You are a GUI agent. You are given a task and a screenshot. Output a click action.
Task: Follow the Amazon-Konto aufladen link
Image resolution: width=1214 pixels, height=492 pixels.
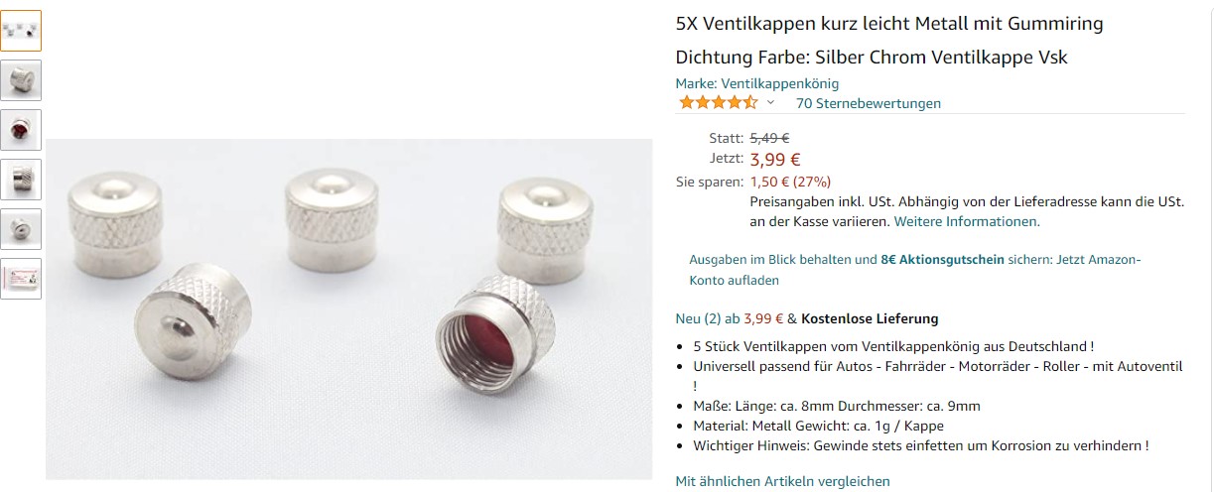[915, 270]
